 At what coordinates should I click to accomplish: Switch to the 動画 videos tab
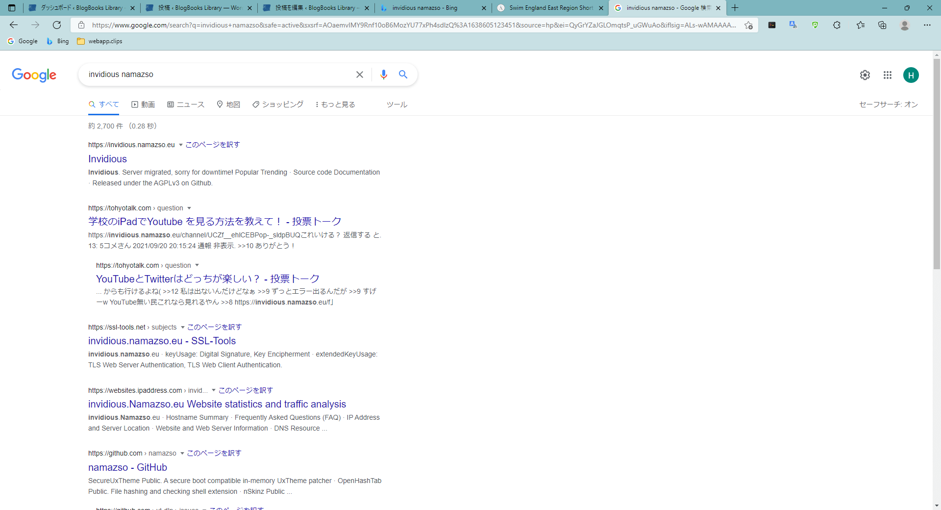coord(143,104)
